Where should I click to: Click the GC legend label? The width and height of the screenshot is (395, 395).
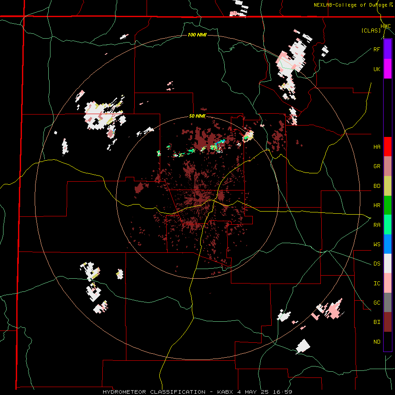377,303
